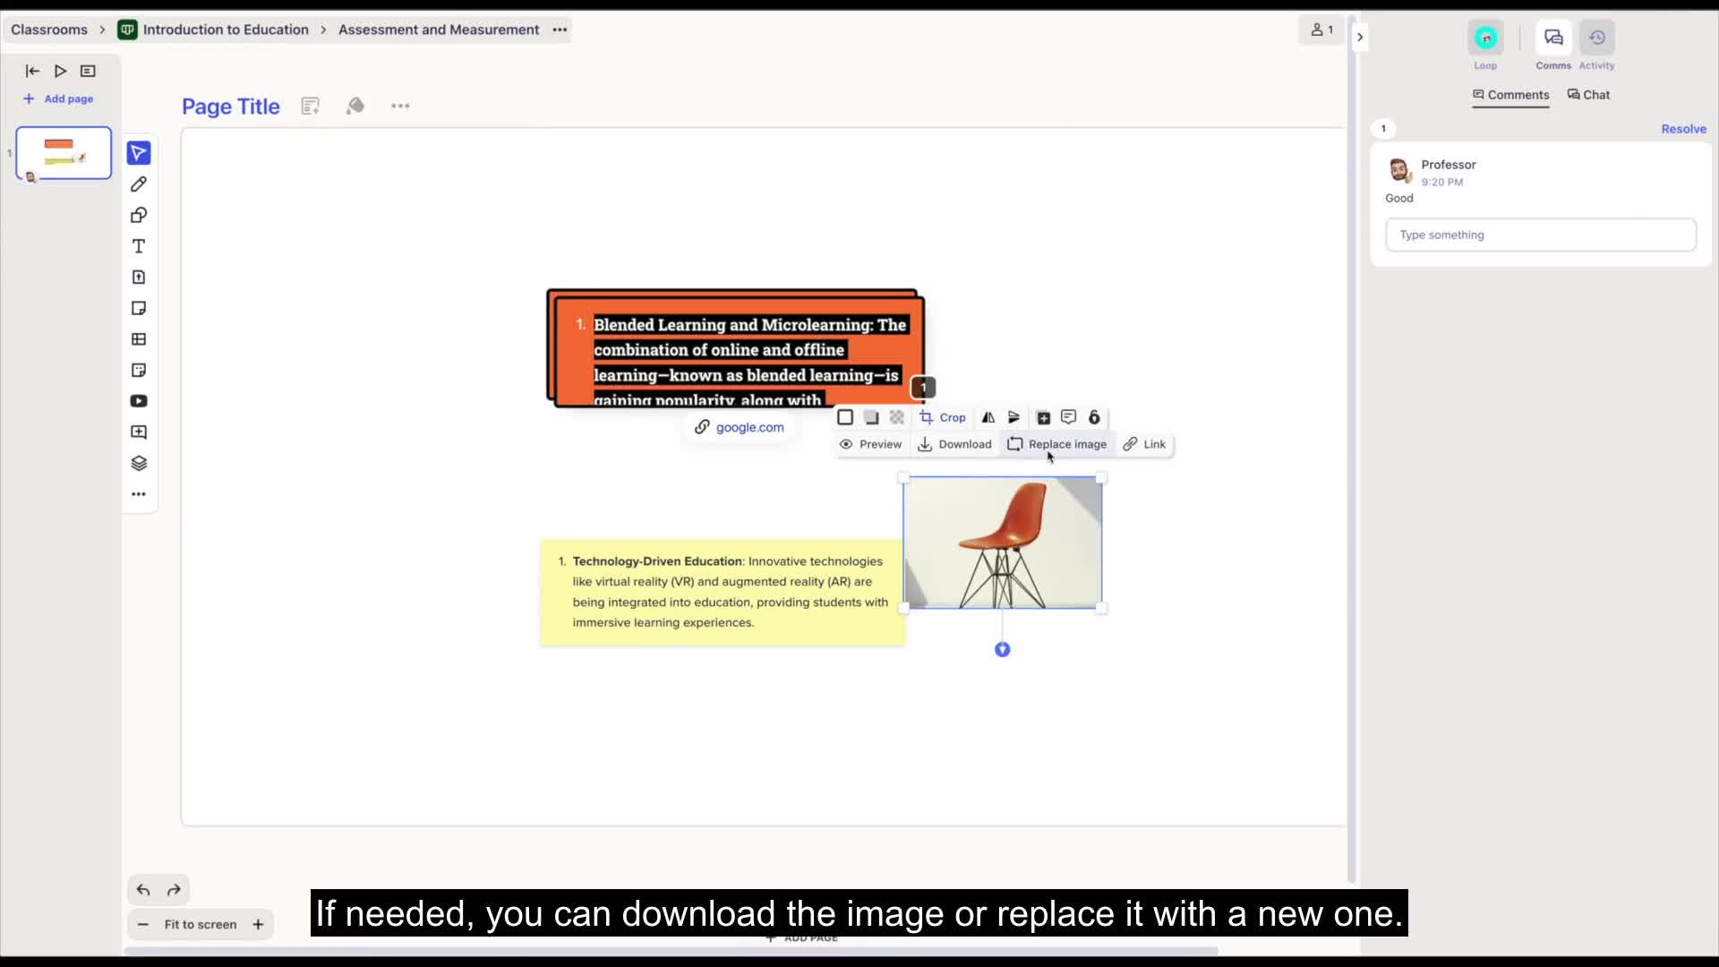Screen dimensions: 1719x967
Task: Select the sticky note tool
Action: [139, 308]
